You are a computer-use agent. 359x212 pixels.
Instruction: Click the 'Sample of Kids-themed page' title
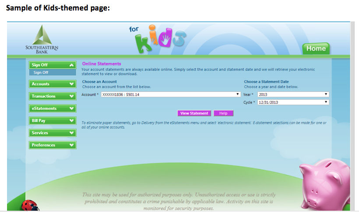coord(58,8)
